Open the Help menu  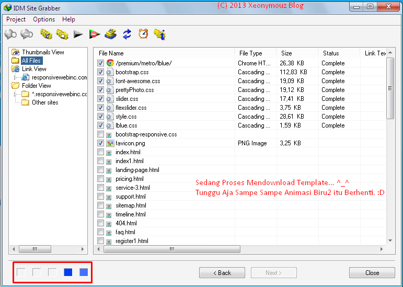coord(68,19)
